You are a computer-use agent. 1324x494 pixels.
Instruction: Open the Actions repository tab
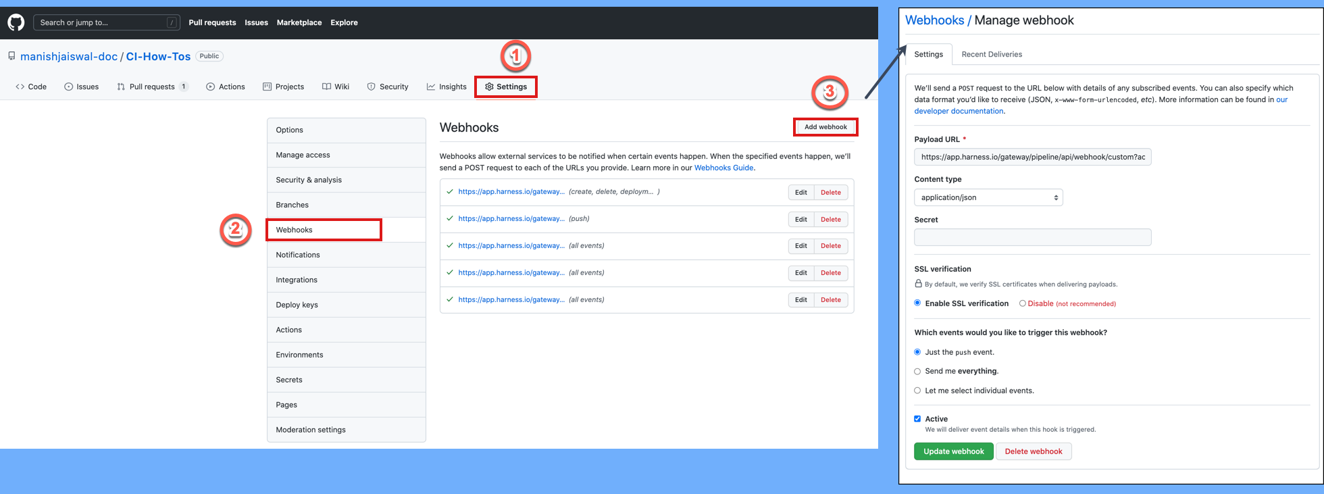226,87
